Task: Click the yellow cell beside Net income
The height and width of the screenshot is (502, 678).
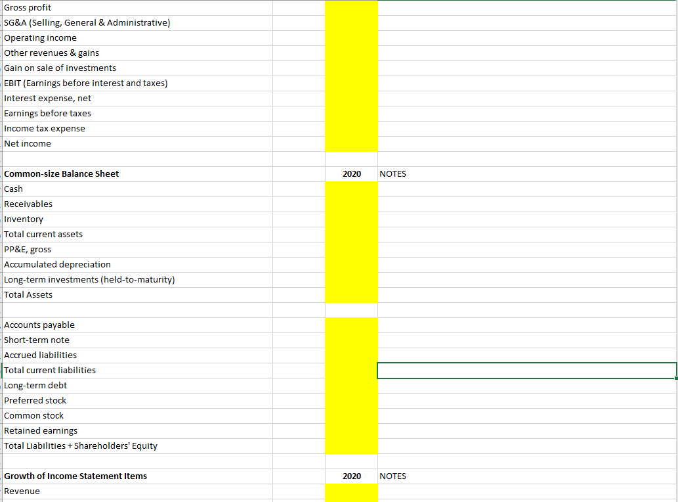Action: point(351,143)
